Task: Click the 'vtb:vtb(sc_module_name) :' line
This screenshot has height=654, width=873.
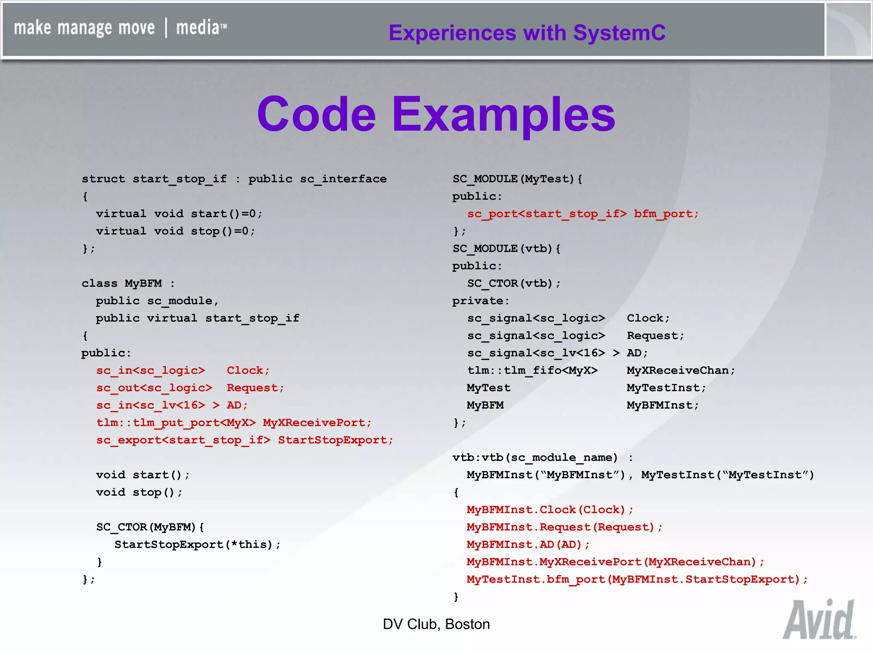Action: click(x=543, y=458)
